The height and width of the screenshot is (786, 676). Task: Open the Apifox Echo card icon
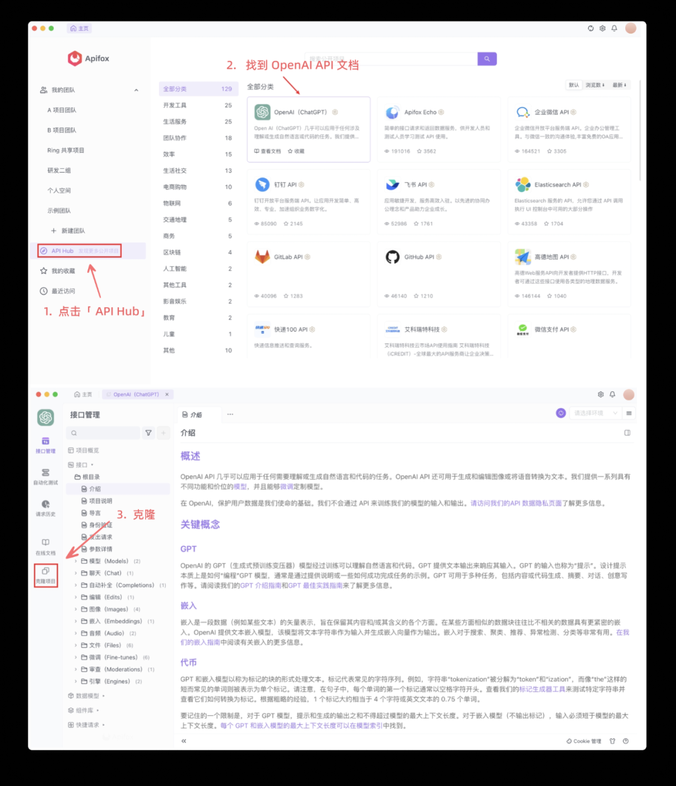(x=392, y=112)
